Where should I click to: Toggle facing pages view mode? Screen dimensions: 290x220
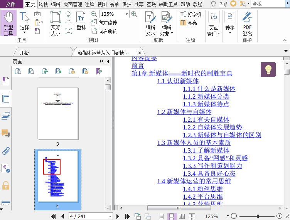(x=182, y=216)
